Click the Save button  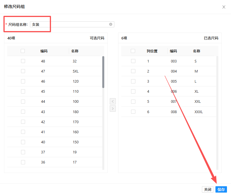(x=221, y=189)
